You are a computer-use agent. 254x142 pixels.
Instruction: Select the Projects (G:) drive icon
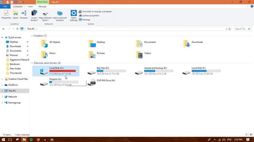[x=44, y=84]
